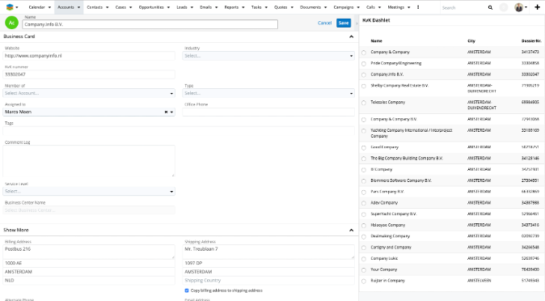This screenshot has height=301, width=545.
Task: Click the account Name input field
Action: coord(150,24)
